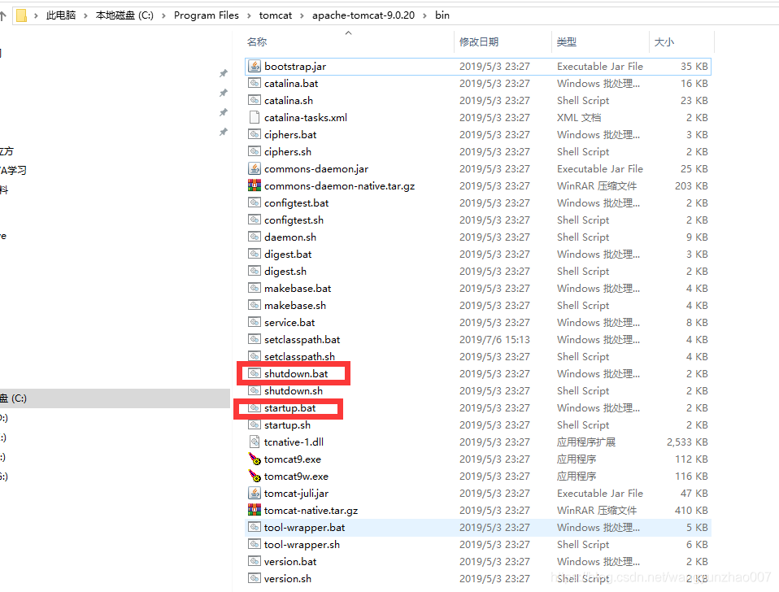The image size is (779, 592).
Task: Click the tomcat9w.exe application icon
Action: [255, 476]
